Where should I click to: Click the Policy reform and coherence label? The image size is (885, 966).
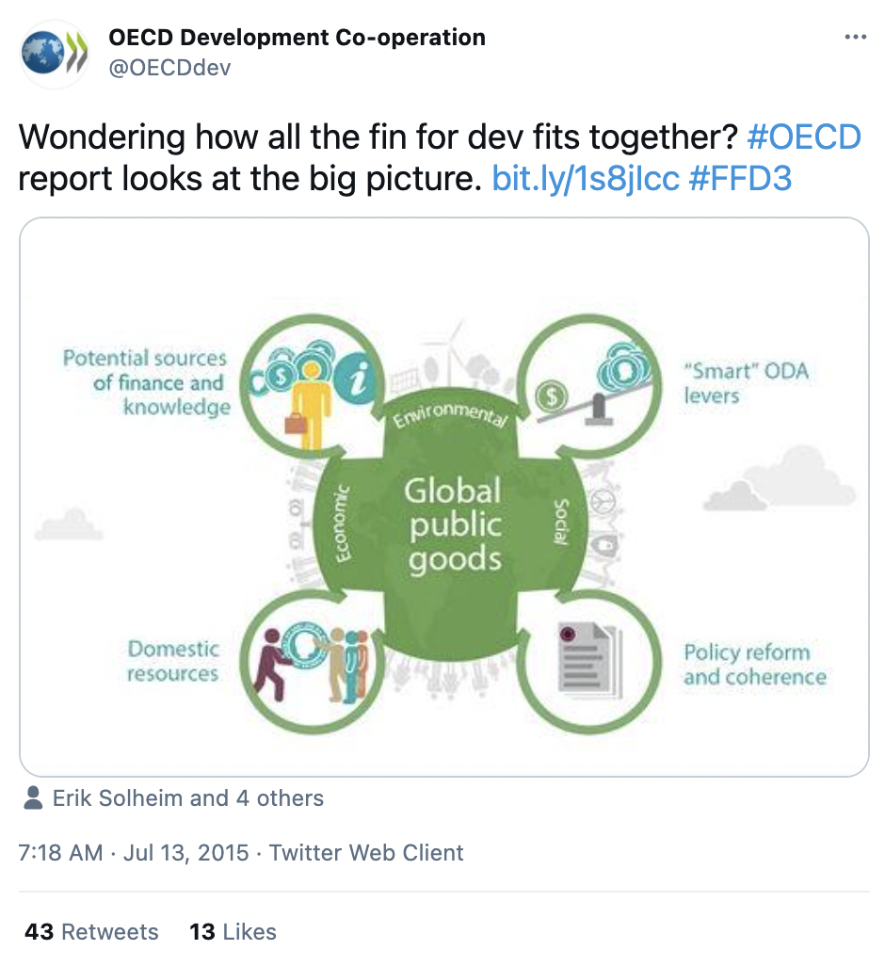[755, 665]
